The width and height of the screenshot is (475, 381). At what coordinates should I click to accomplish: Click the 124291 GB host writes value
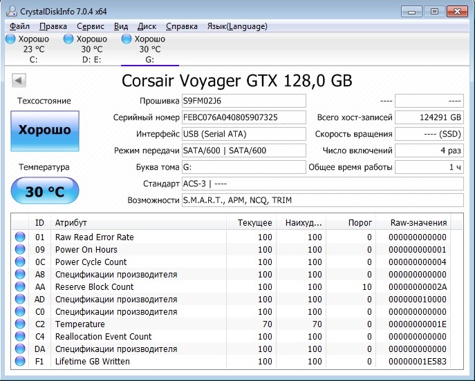[429, 117]
